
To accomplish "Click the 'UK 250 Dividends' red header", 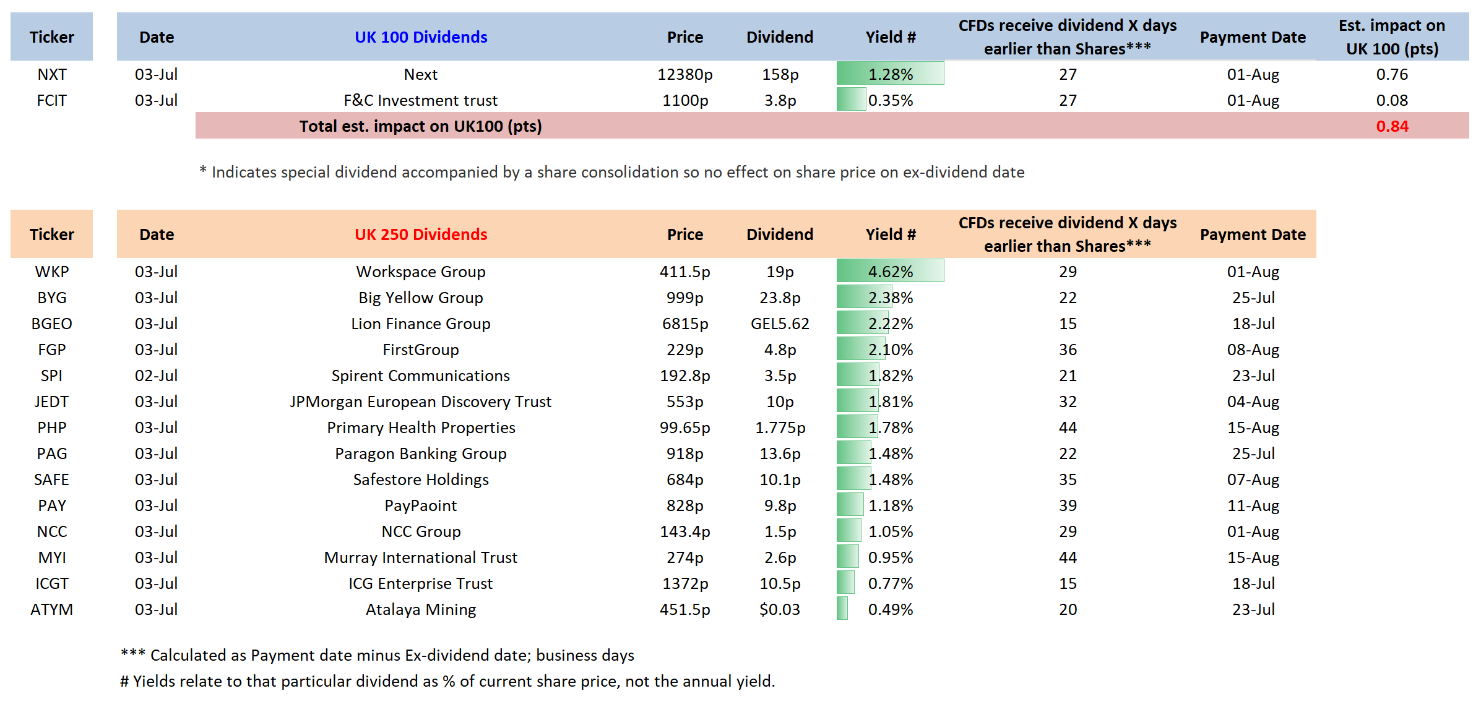I will pyautogui.click(x=421, y=234).
